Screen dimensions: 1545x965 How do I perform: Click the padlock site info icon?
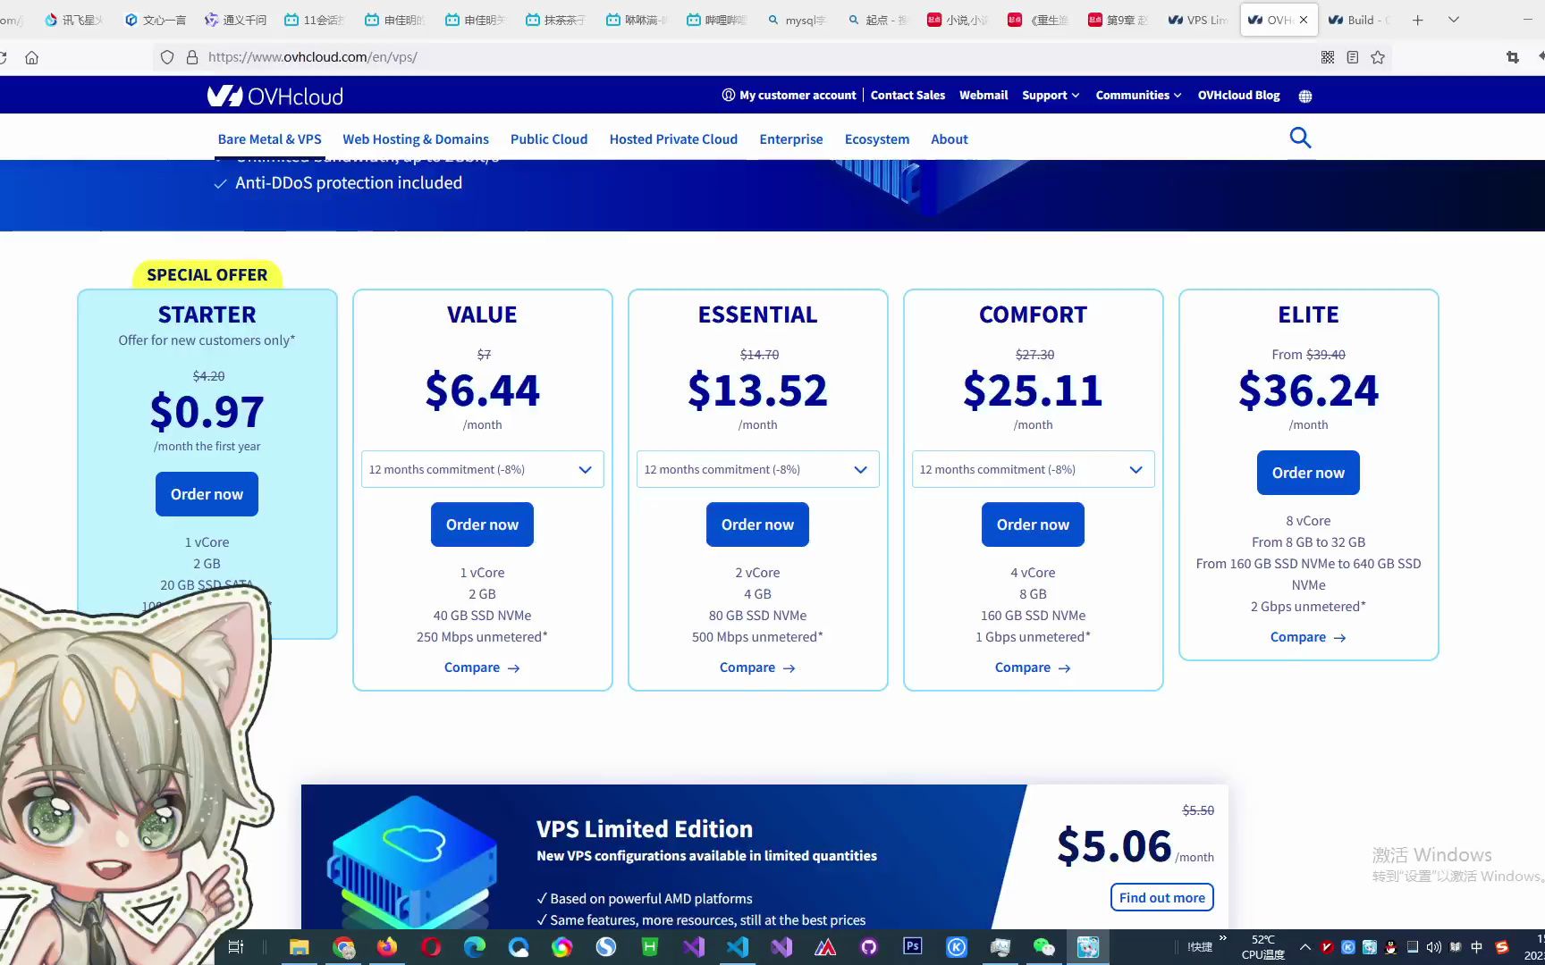click(191, 57)
